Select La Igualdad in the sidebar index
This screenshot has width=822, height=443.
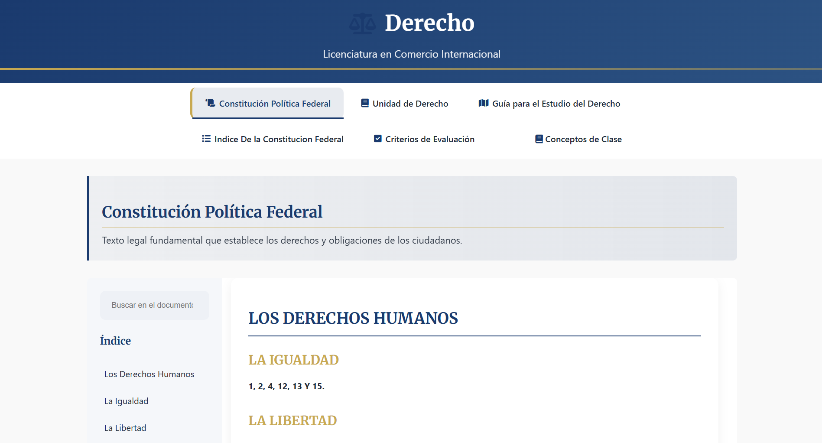pyautogui.click(x=126, y=401)
